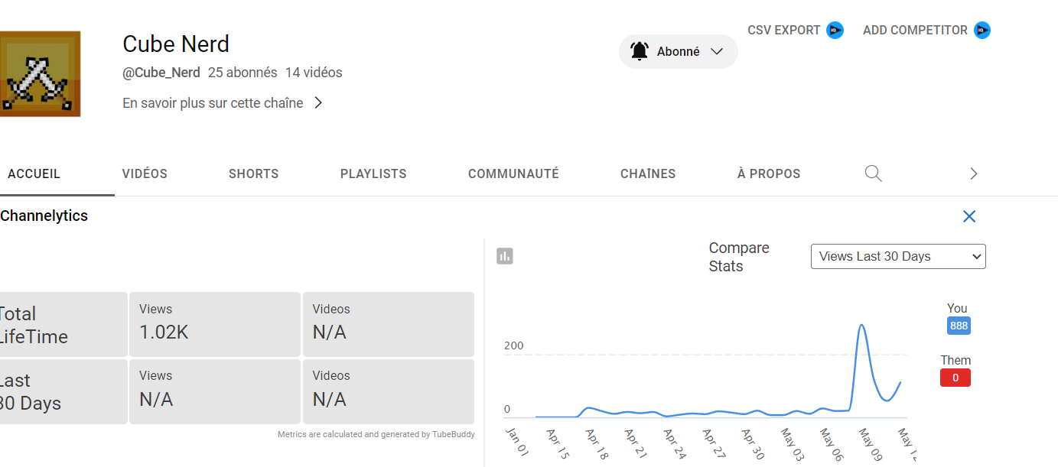Screen dimensions: 1058x467
Task: Click the notification bell icon
Action: (x=639, y=51)
